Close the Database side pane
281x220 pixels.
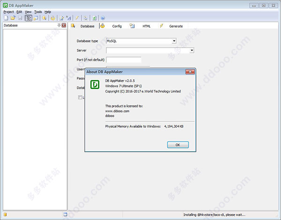[x=64, y=25]
